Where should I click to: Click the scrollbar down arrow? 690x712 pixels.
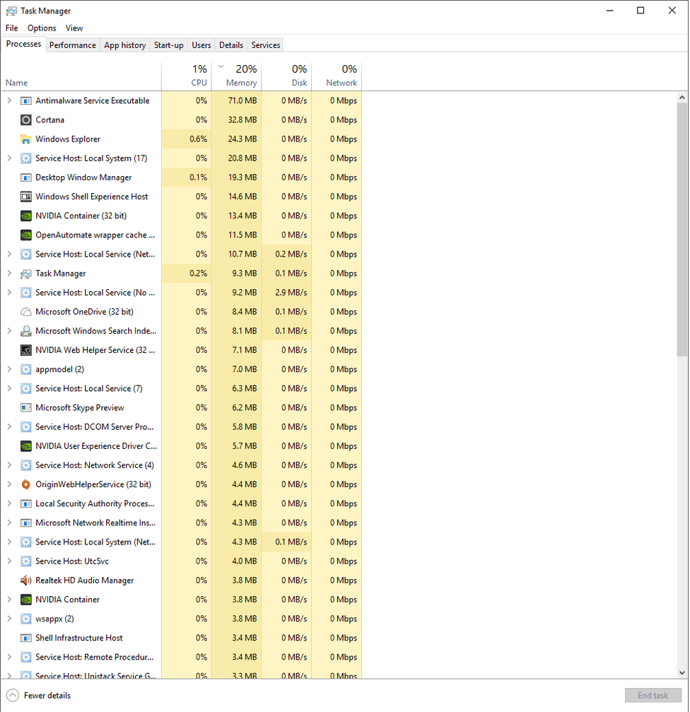coord(682,673)
